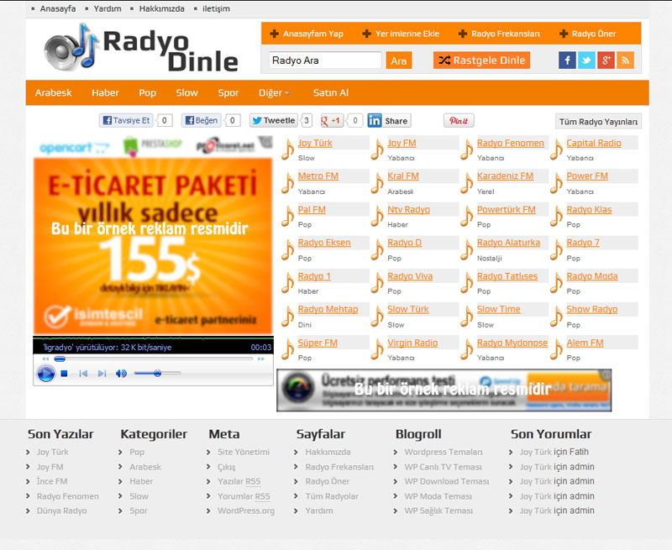This screenshot has width=672, height=550.
Task: Open İnce FM under Son Yazılar
Action: tap(52, 481)
